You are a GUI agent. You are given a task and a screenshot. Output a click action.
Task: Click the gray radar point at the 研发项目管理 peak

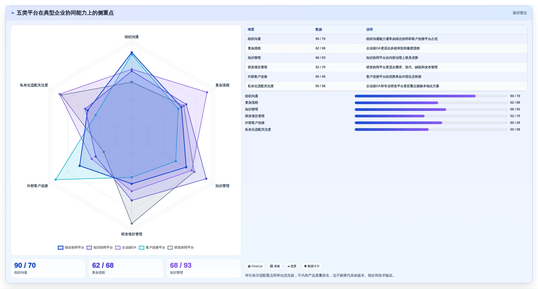pos(132,223)
